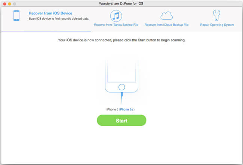Switch to Recover from iCloud Backup File
The image size is (243, 165).
click(166, 25)
